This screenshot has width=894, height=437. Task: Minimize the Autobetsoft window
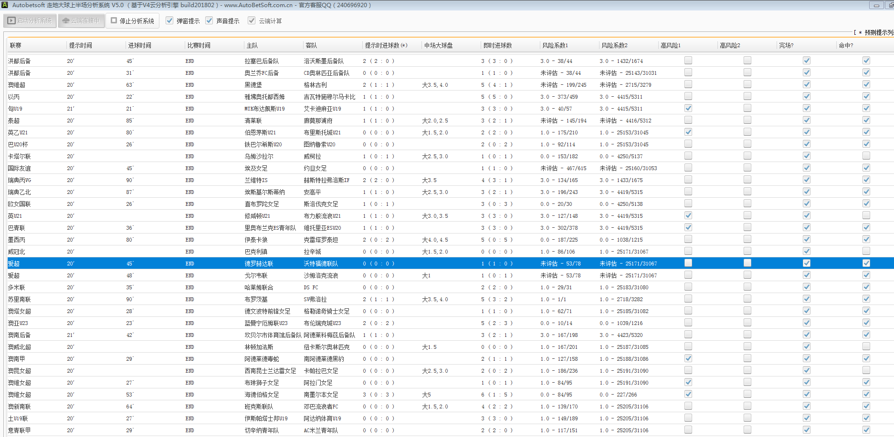click(x=876, y=5)
